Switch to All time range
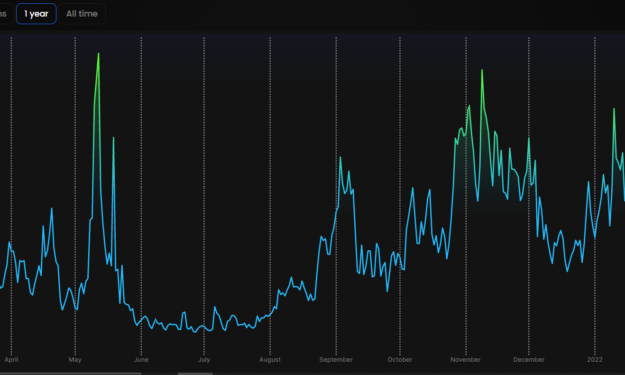The height and width of the screenshot is (375, 625). point(82,14)
